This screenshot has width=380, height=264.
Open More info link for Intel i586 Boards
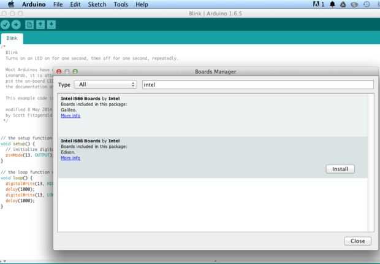click(70, 115)
